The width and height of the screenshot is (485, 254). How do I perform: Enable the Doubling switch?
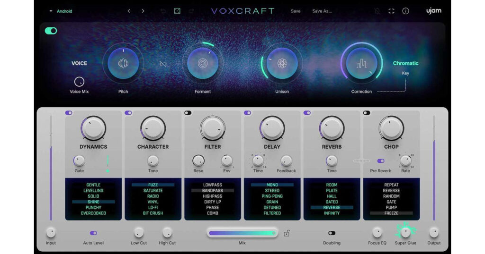(x=332, y=233)
